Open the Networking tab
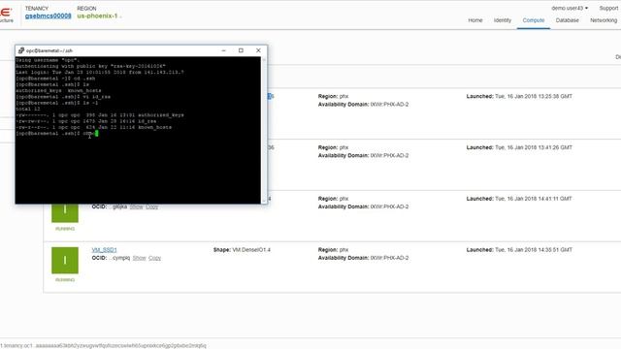 [x=604, y=20]
